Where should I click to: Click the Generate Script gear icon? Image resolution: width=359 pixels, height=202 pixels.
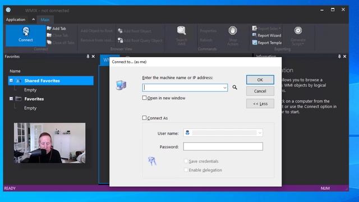click(x=298, y=30)
